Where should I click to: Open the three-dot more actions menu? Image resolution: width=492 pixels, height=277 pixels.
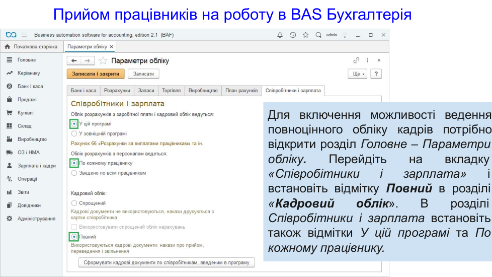tap(368, 60)
